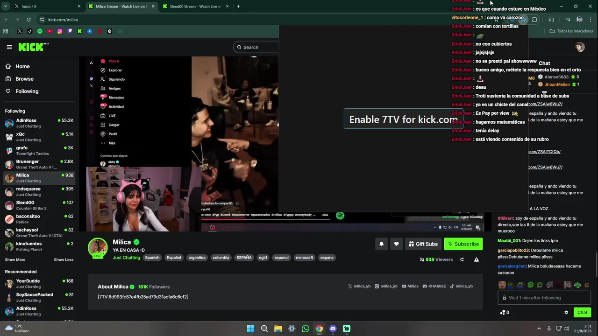Open Milica's Discord link KHA6kEE
This screenshot has width=598, height=336.
(x=434, y=286)
